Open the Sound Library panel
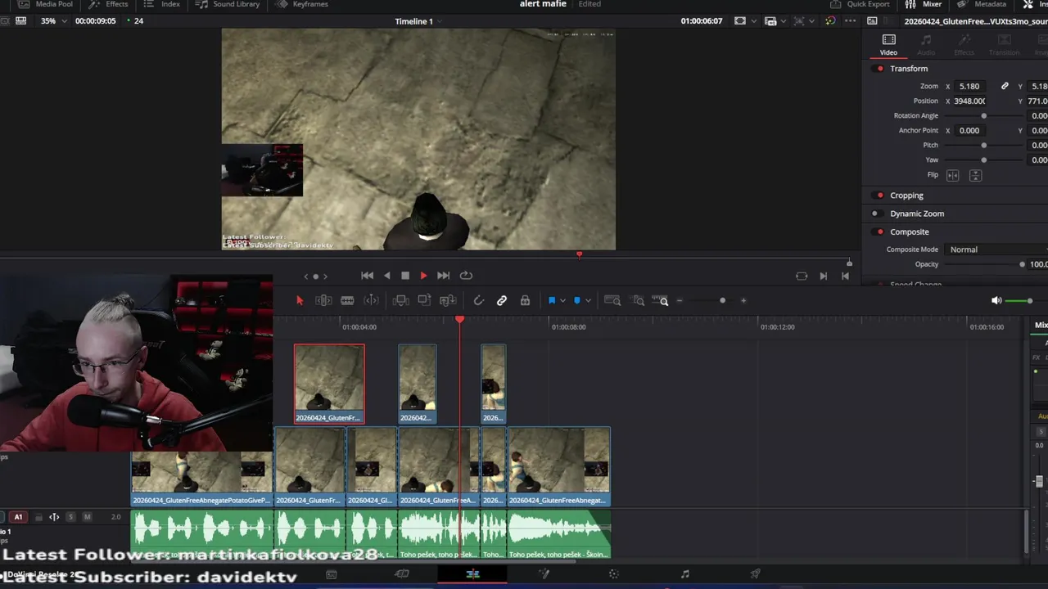Image resolution: width=1048 pixels, height=589 pixels. (x=228, y=4)
